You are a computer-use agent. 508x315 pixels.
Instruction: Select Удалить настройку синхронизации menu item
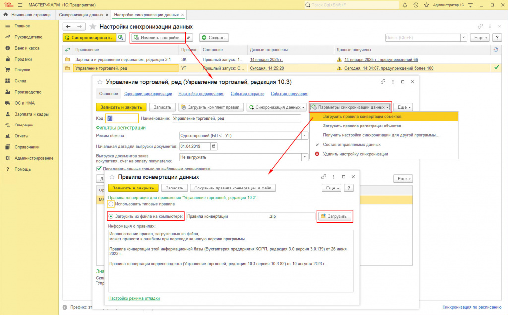[355, 154]
